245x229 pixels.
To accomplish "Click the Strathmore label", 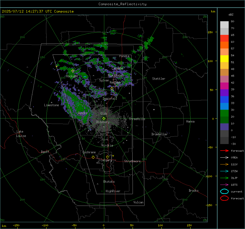I will 132,161.
